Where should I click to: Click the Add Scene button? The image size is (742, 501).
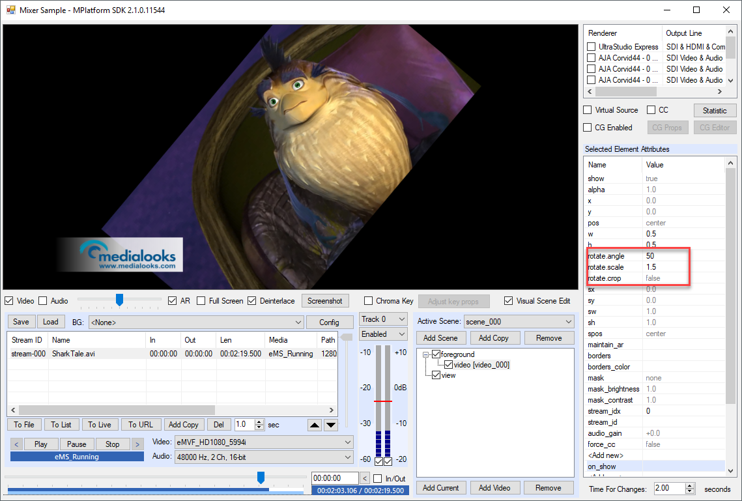point(440,338)
